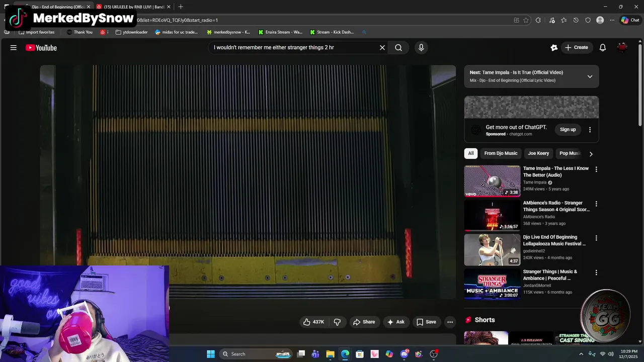Open the Ask sparkle button
Screen dimensions: 644x362
pos(395,322)
